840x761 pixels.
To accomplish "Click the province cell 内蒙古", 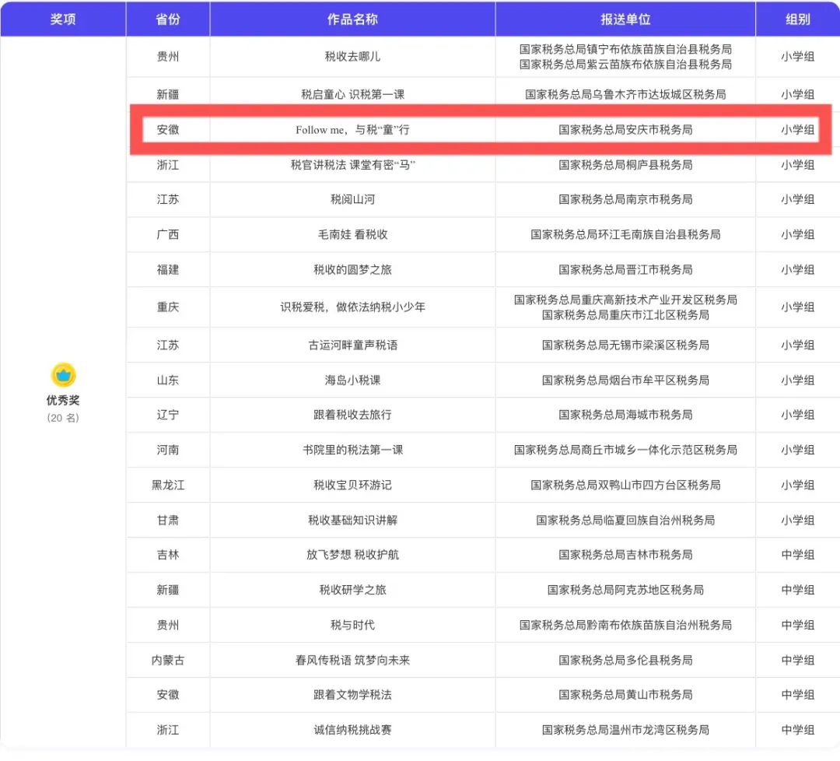I will pyautogui.click(x=168, y=661).
